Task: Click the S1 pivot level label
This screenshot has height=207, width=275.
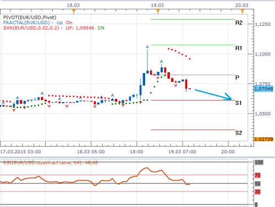Action: tap(239, 103)
